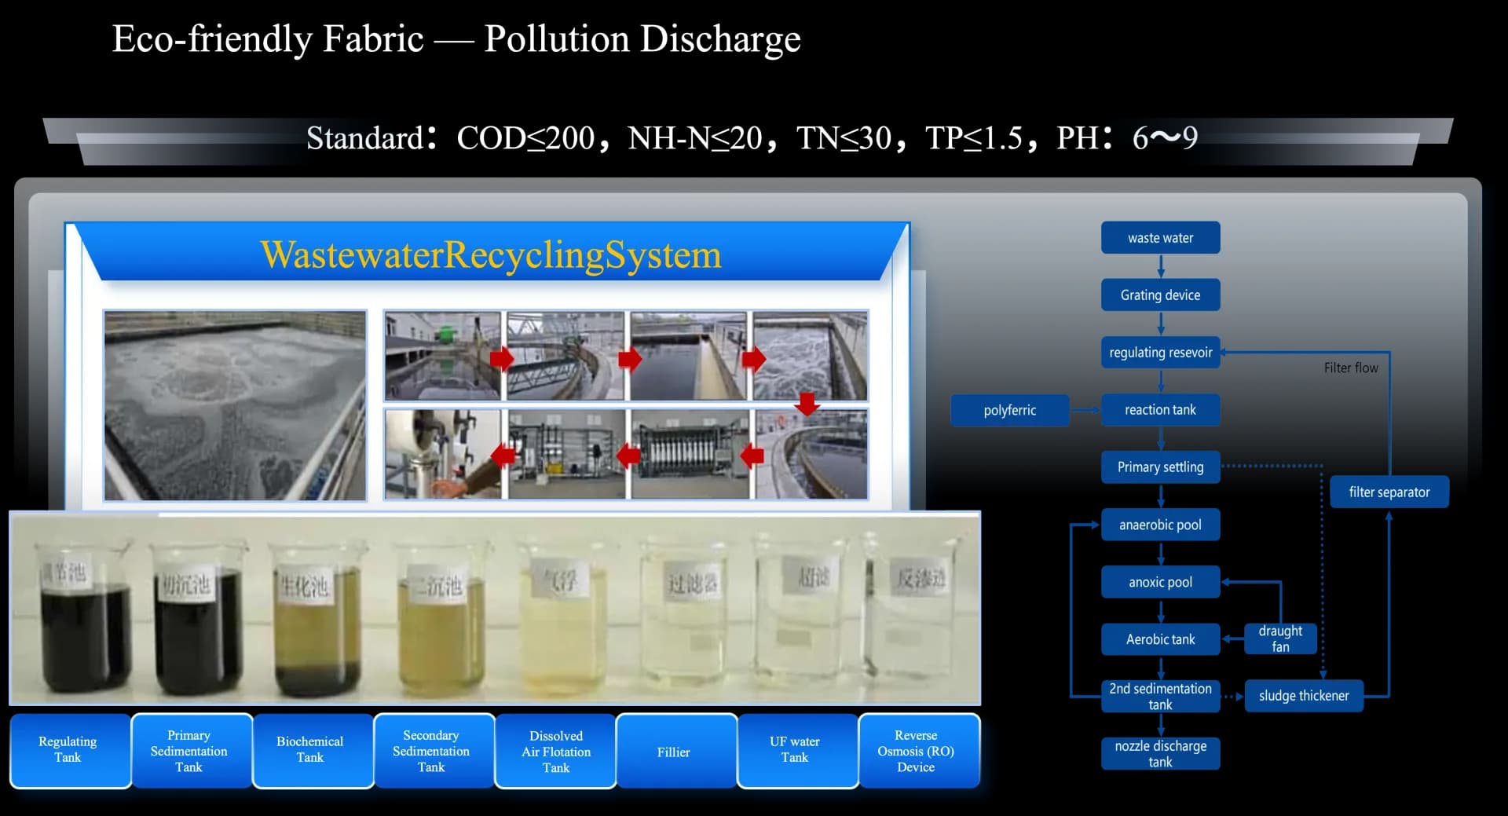The image size is (1508, 816).
Task: Select the 'polyferric' dosing node
Action: (1010, 410)
